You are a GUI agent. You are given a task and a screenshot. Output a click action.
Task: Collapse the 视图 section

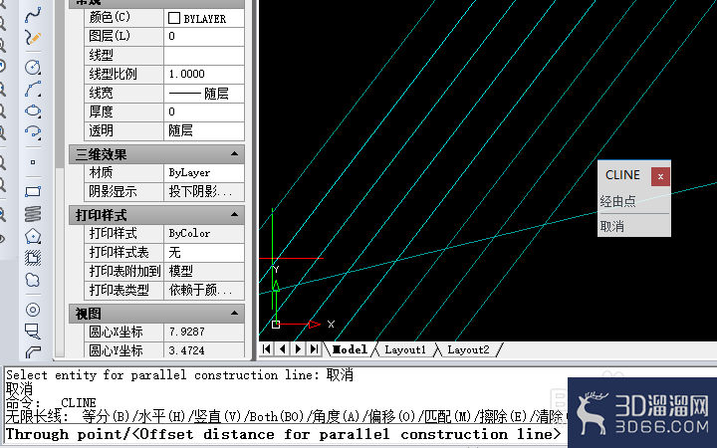pyautogui.click(x=234, y=314)
